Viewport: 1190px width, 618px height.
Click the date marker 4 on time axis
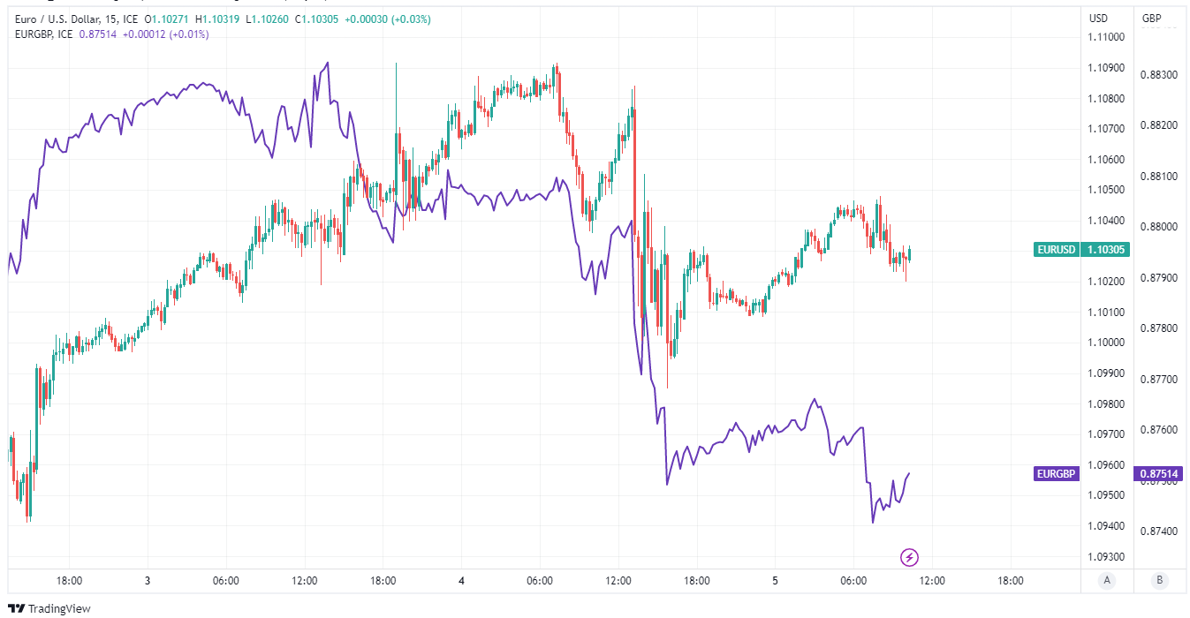pos(461,581)
